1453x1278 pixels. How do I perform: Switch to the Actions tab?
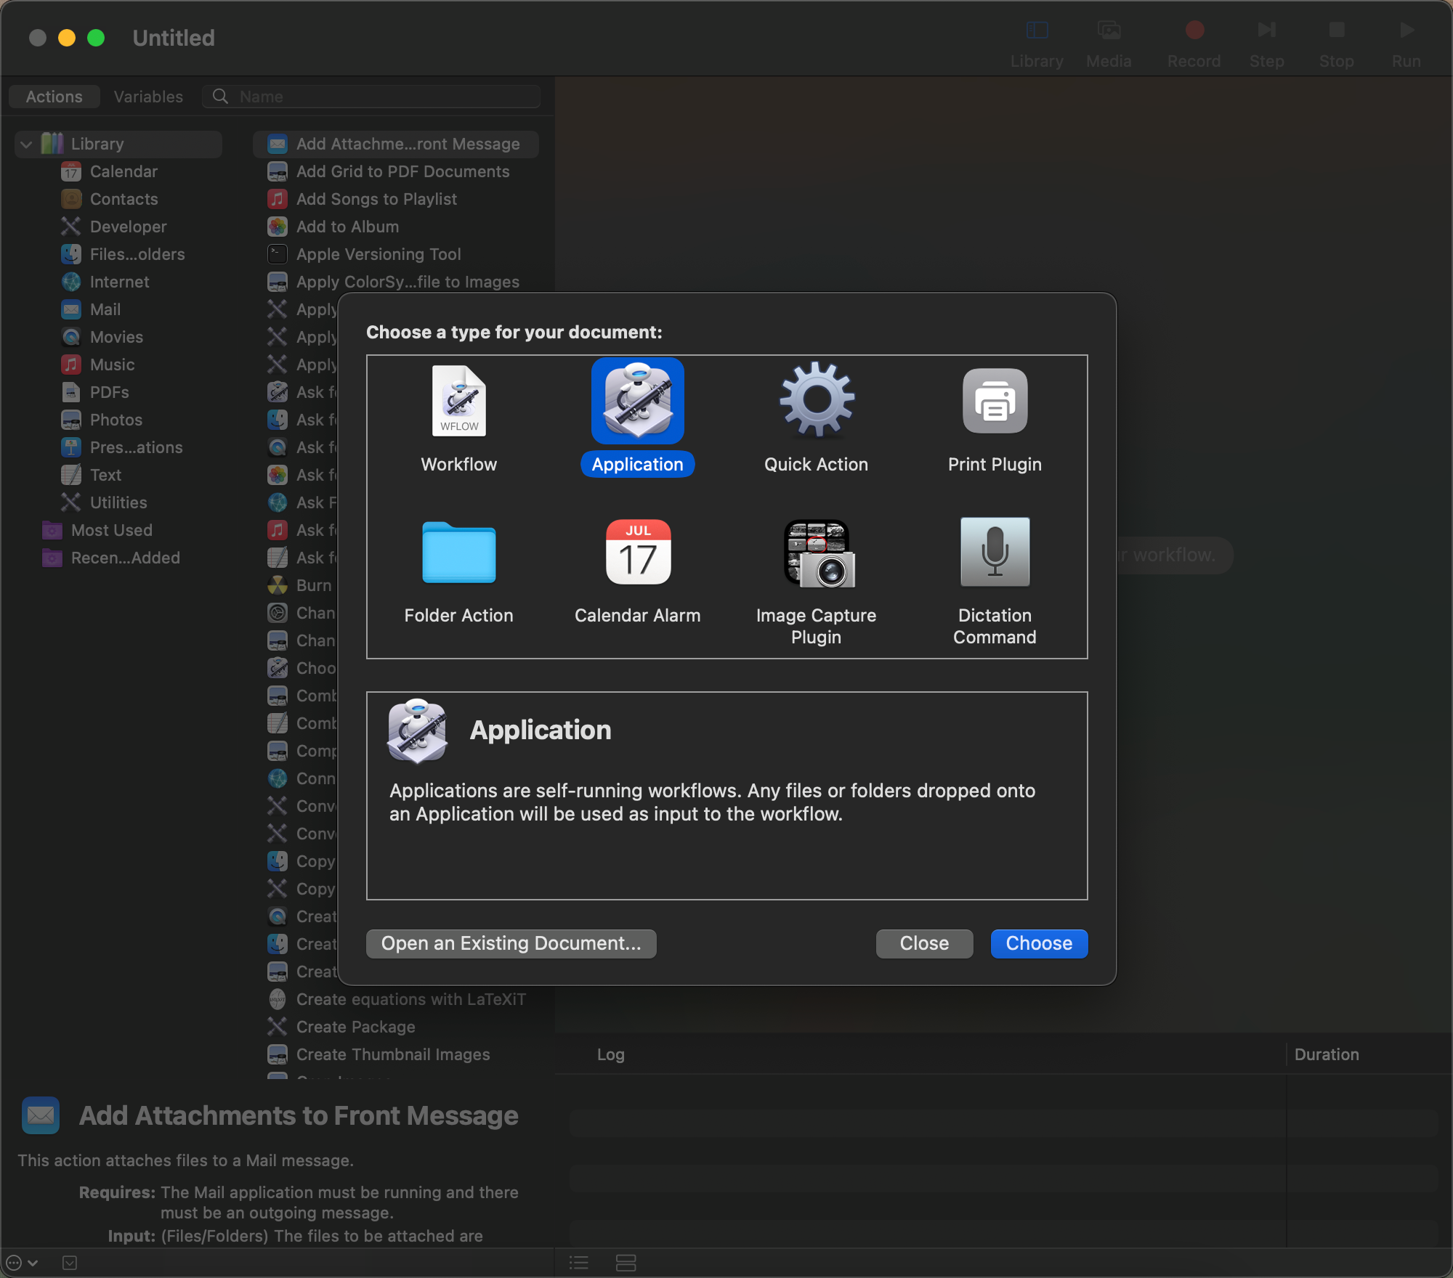tap(54, 97)
